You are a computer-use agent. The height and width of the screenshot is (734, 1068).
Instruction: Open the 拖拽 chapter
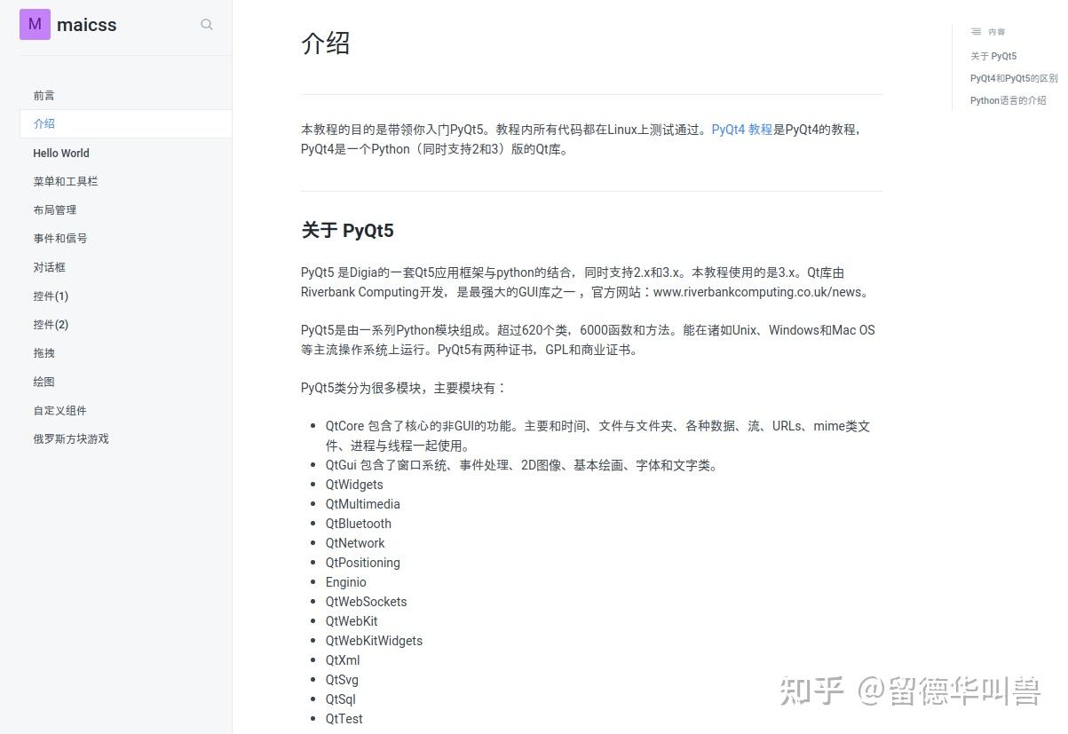[x=44, y=352]
